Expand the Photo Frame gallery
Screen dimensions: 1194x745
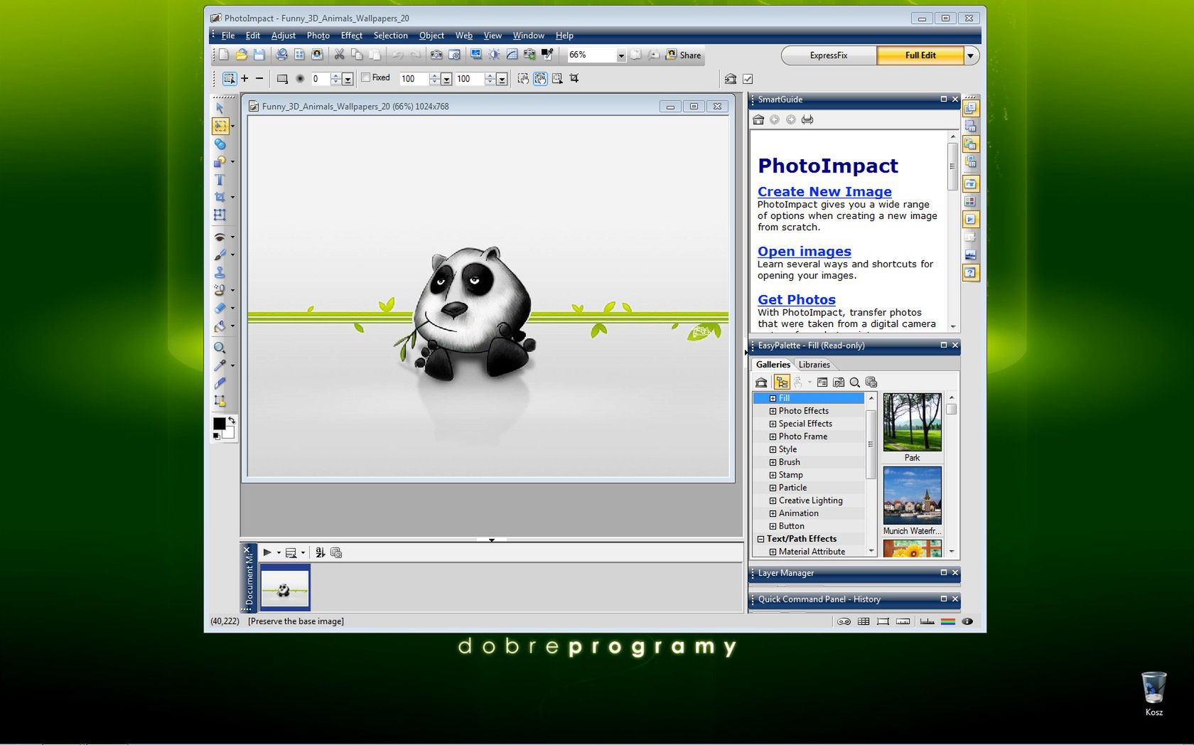click(773, 436)
